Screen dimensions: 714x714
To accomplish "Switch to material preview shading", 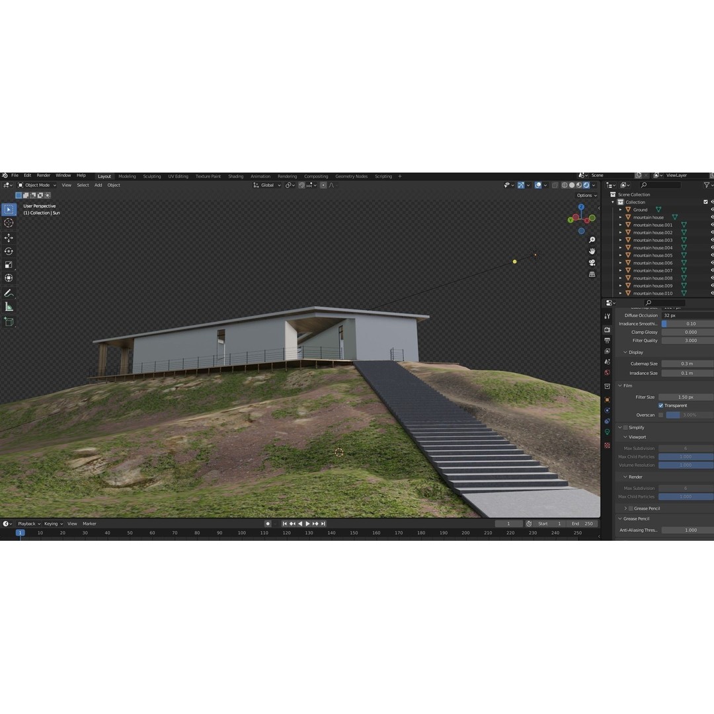I will (x=579, y=185).
